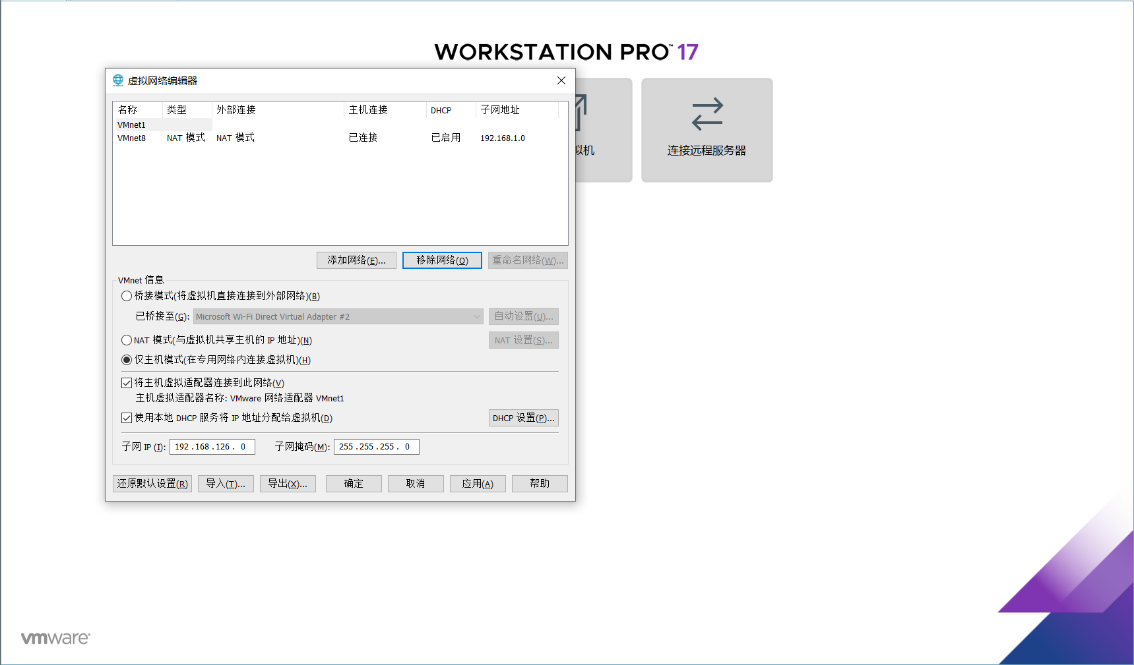Toggle connect host virtual adapter checkbox
Image resolution: width=1134 pixels, height=665 pixels.
tap(127, 383)
